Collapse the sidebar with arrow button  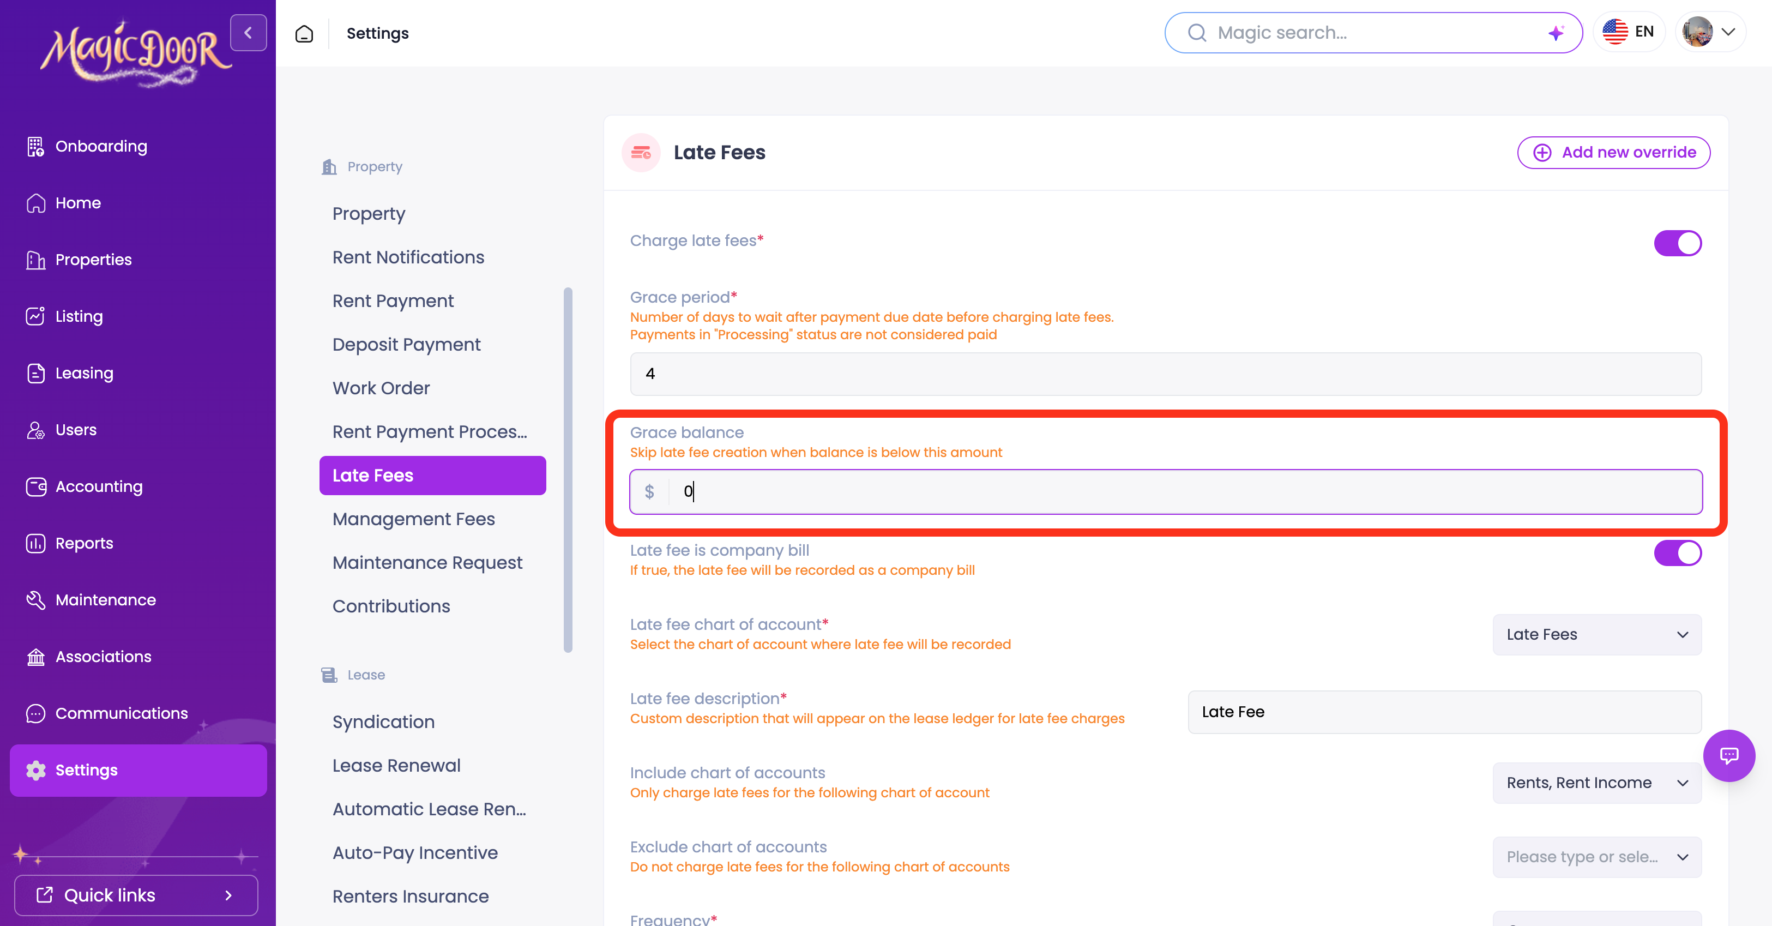(x=248, y=32)
